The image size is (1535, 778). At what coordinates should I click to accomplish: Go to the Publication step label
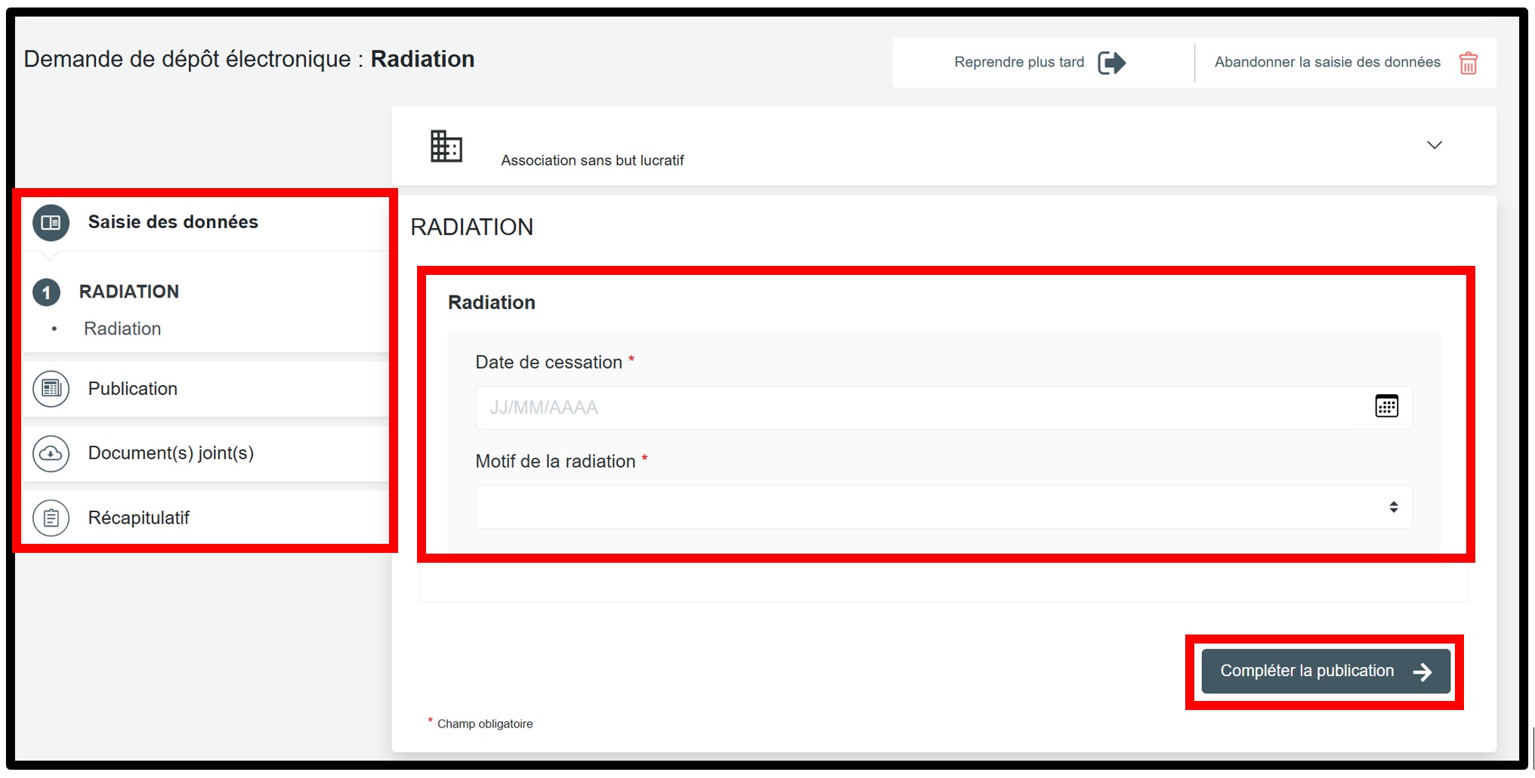click(133, 389)
